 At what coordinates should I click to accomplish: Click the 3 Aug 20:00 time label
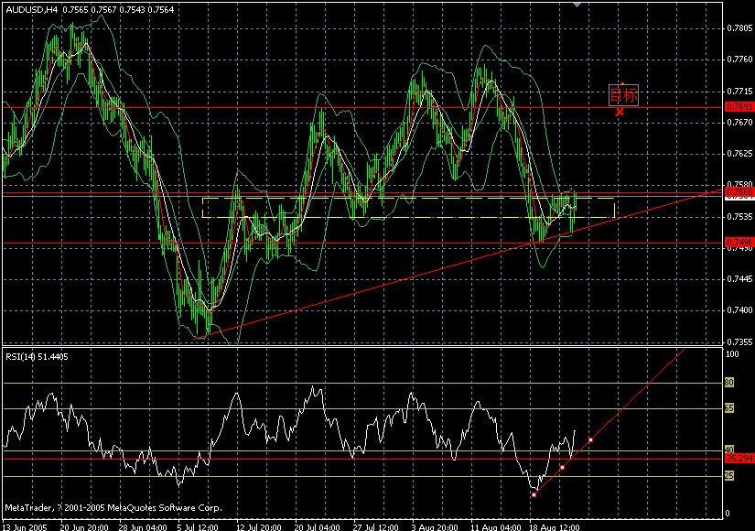pyautogui.click(x=435, y=526)
